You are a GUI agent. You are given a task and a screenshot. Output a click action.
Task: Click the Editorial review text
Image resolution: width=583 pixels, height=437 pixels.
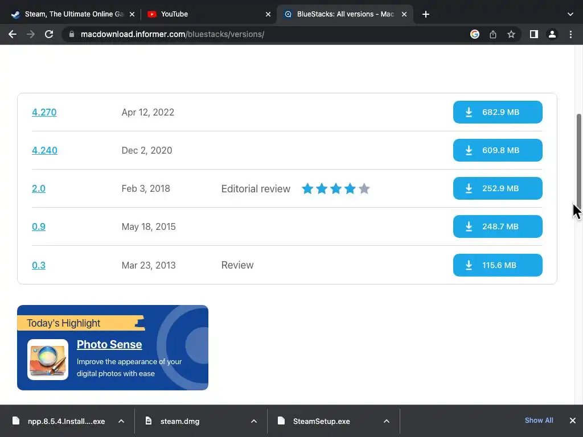click(x=256, y=189)
